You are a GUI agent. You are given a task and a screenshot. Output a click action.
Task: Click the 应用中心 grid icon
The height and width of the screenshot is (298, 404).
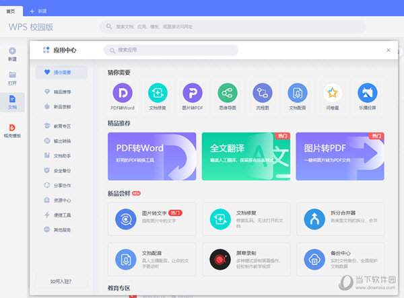46,50
